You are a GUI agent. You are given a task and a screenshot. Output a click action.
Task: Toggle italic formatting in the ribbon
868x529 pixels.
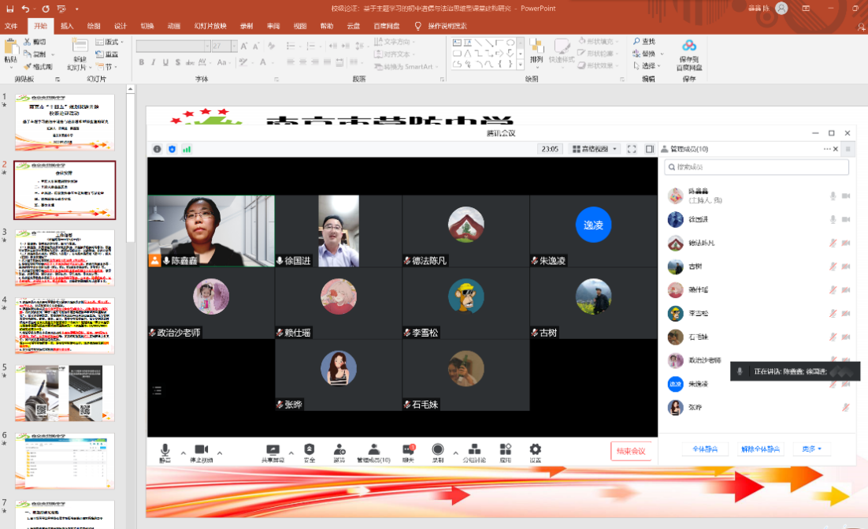coord(154,62)
